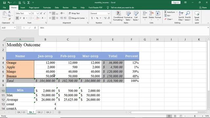
Task: Open the File menu
Action: tap(4, 8)
